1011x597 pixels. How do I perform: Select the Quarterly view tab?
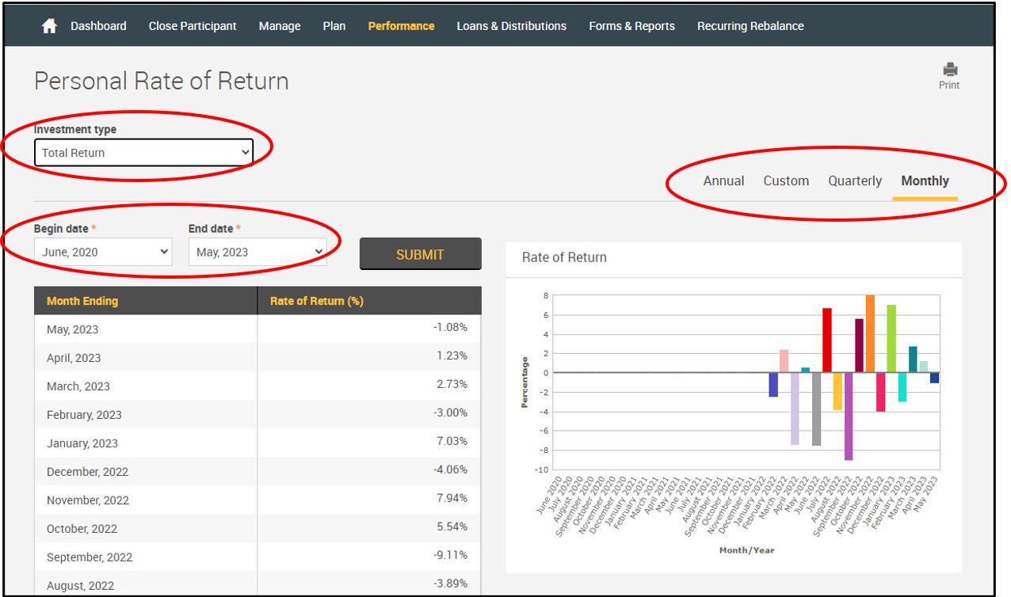[855, 181]
